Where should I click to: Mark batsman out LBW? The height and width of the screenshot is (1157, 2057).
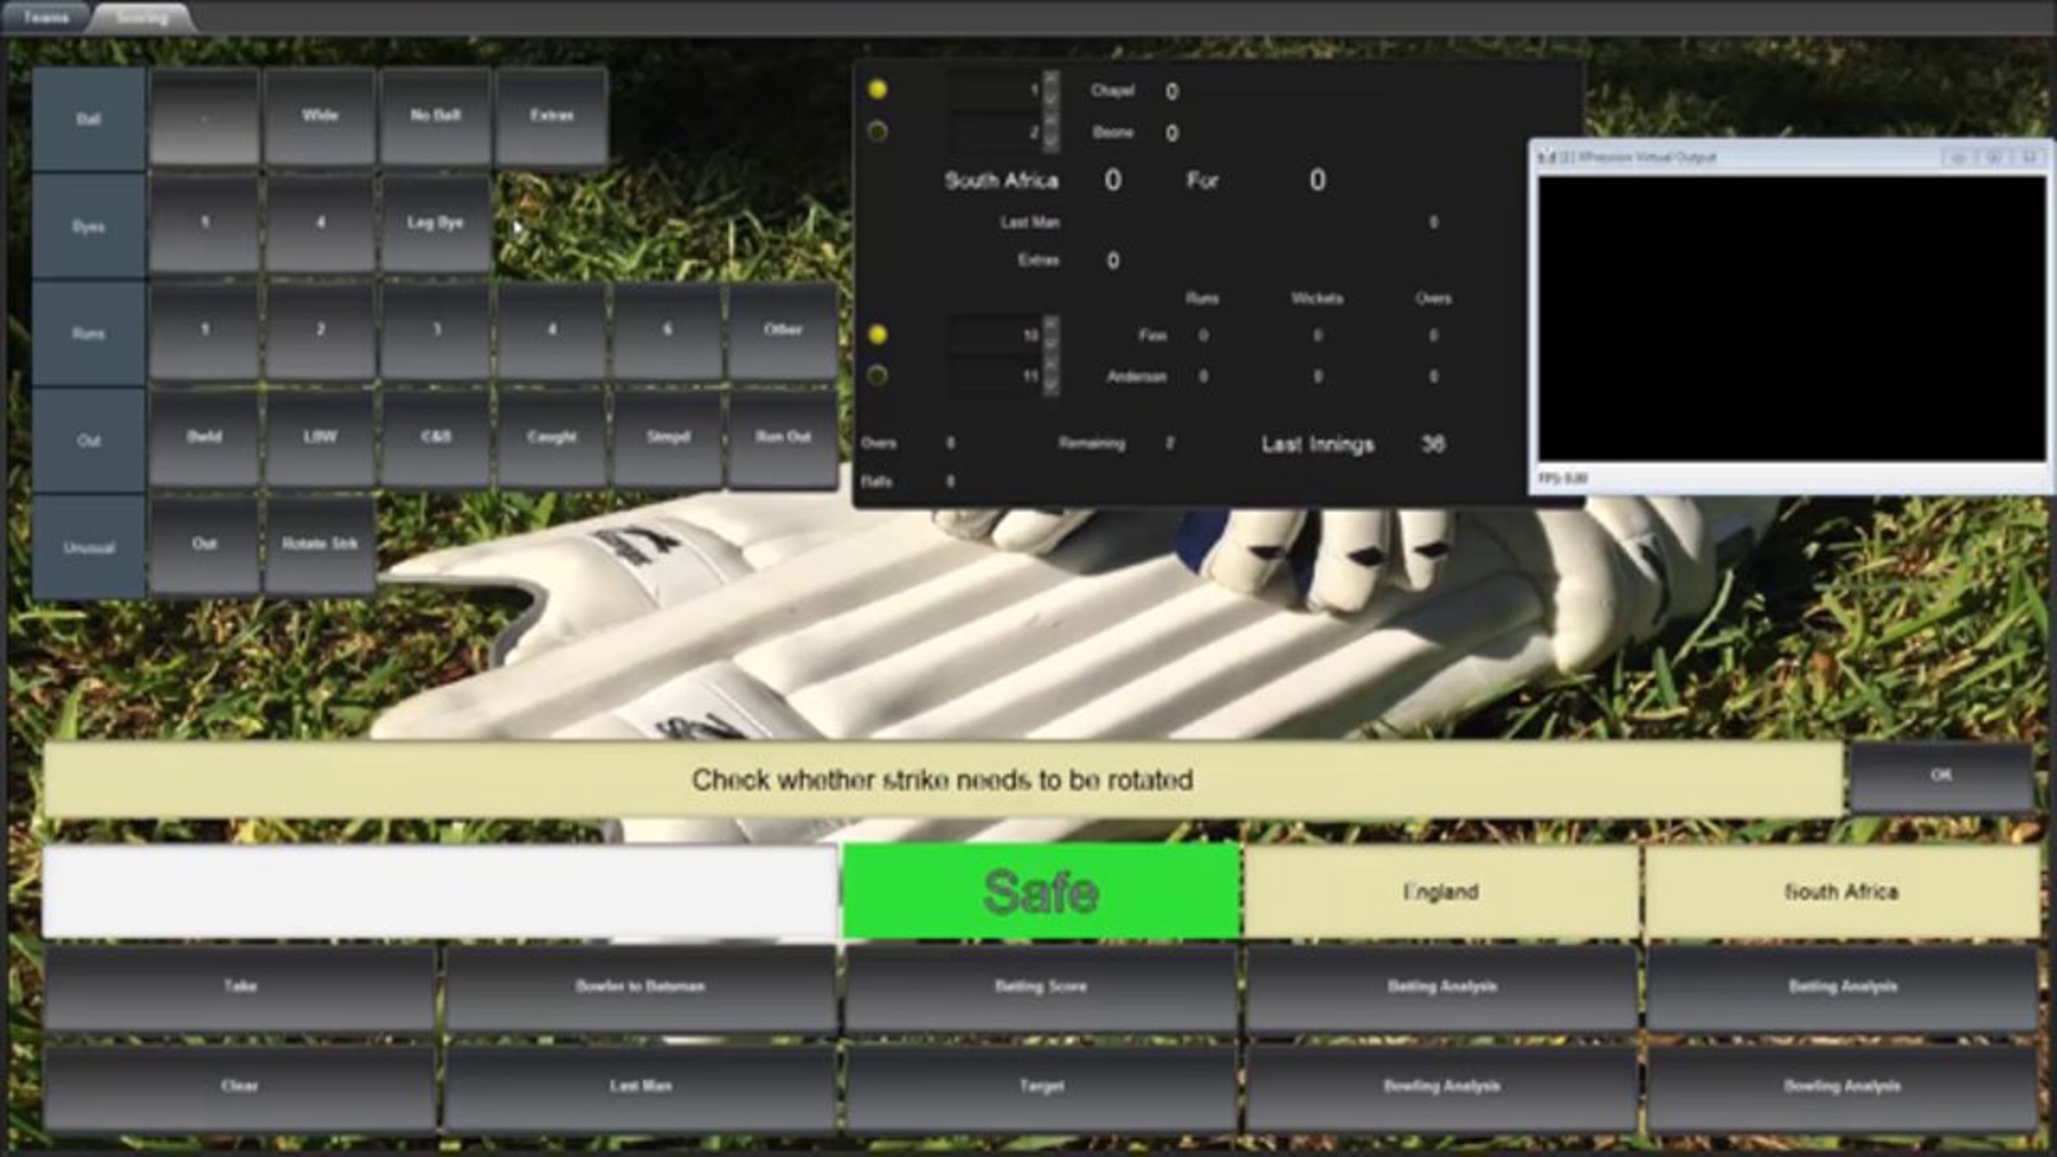(319, 437)
